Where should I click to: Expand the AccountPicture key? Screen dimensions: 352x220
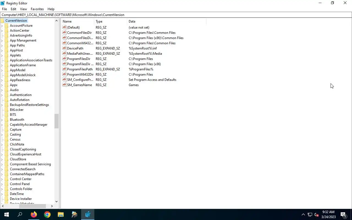pos(2,26)
